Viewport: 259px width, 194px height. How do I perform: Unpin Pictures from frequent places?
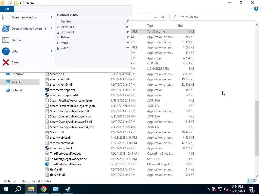point(127,37)
